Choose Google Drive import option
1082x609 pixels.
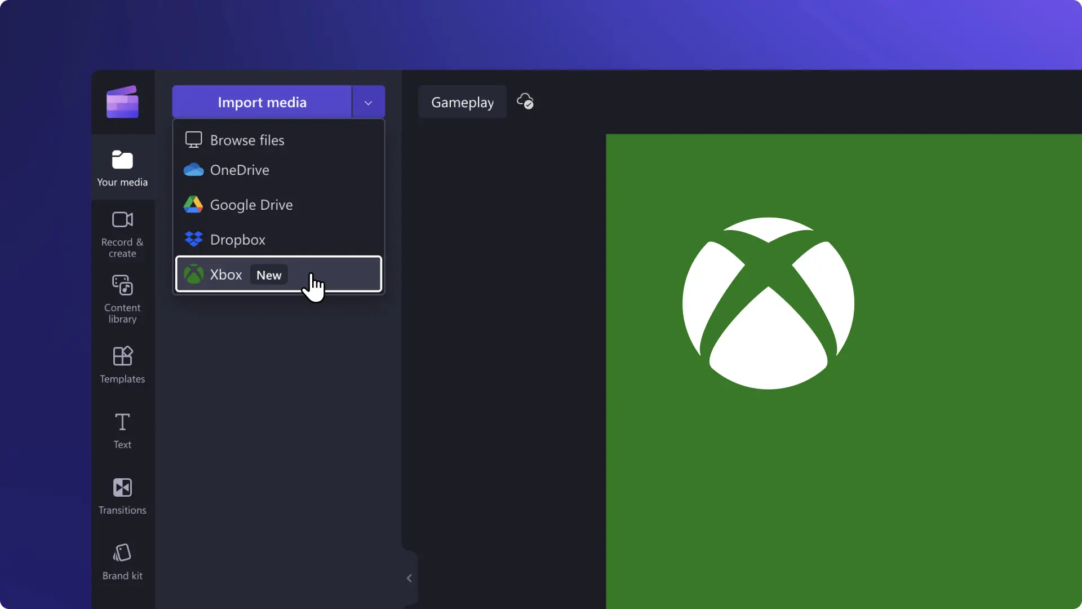(251, 205)
